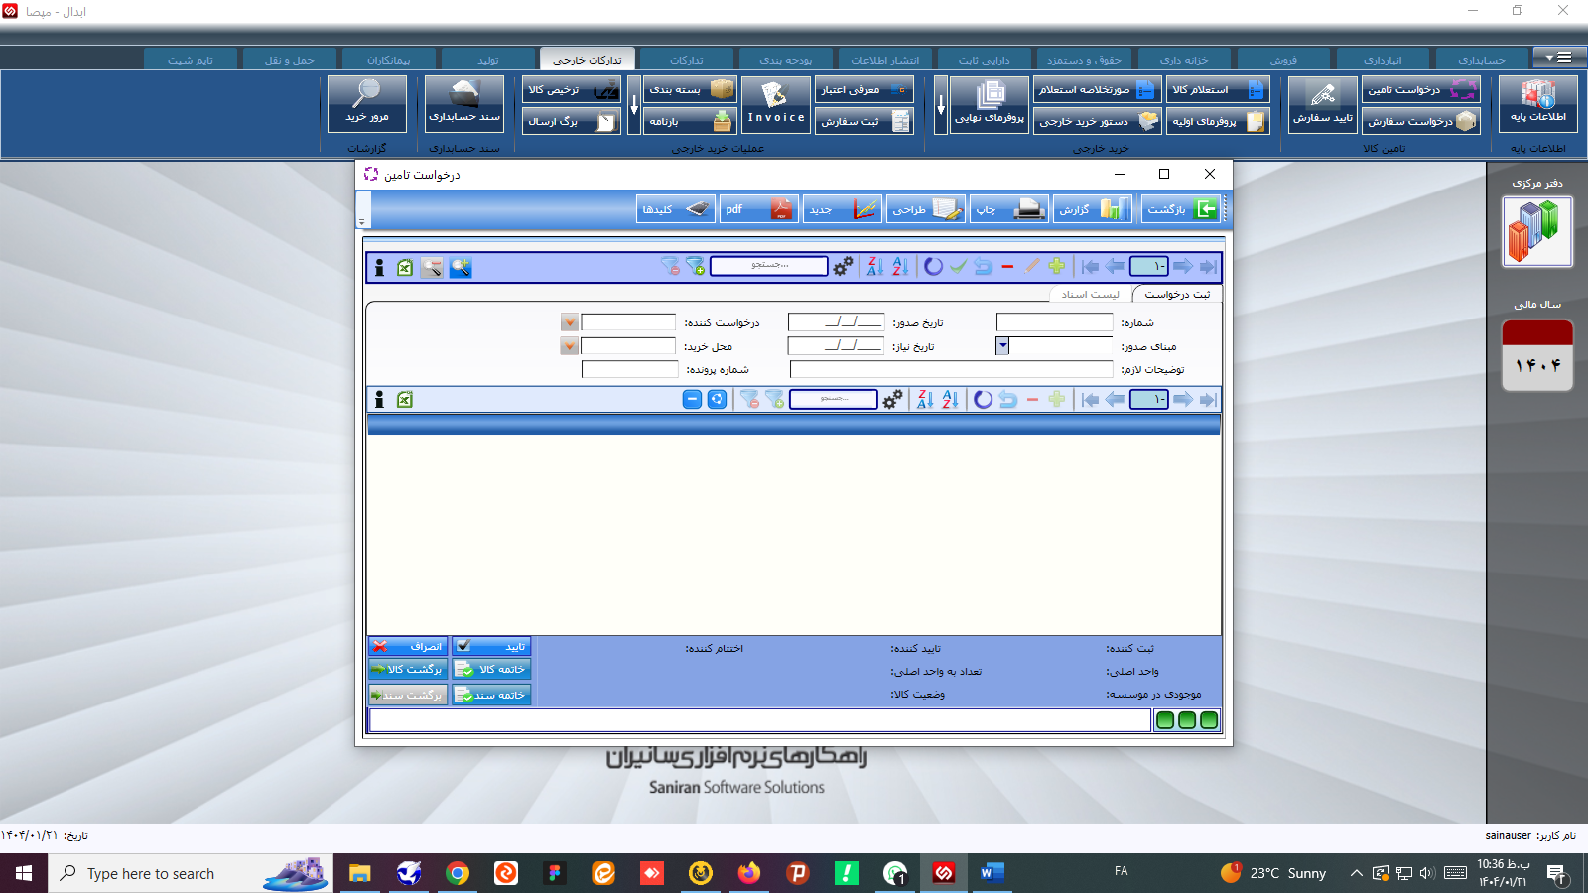The image size is (1588, 893).
Task: Confirm the record with the green checkmark icon
Action: click(x=957, y=266)
